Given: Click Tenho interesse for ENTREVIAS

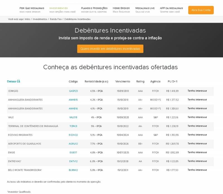Looking at the screenshot, I should pos(197,161).
